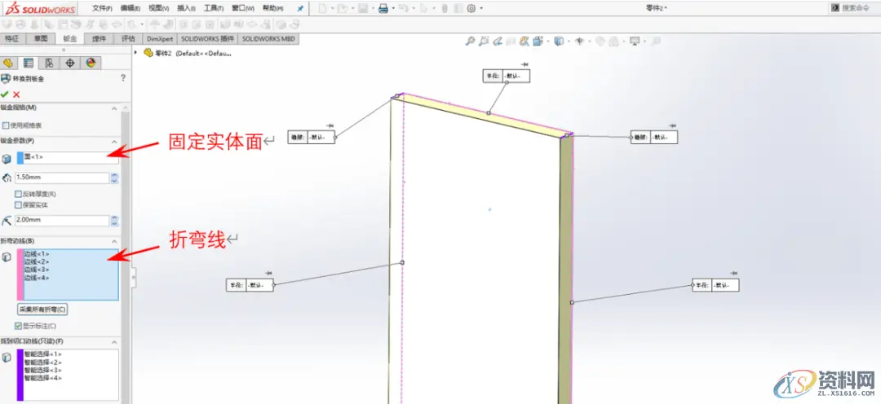The image size is (881, 404).
Task: Toggle the 保留实体 checkbox
Action: coord(19,205)
